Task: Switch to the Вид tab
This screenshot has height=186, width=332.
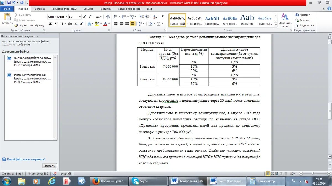Action: (149, 9)
